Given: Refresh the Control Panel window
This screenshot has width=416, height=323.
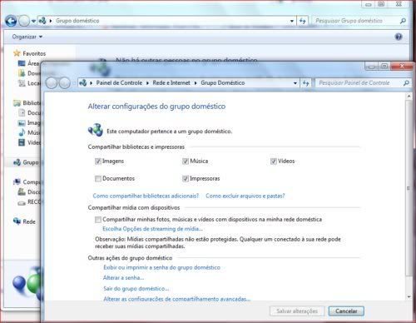Looking at the screenshot, I should (306, 83).
